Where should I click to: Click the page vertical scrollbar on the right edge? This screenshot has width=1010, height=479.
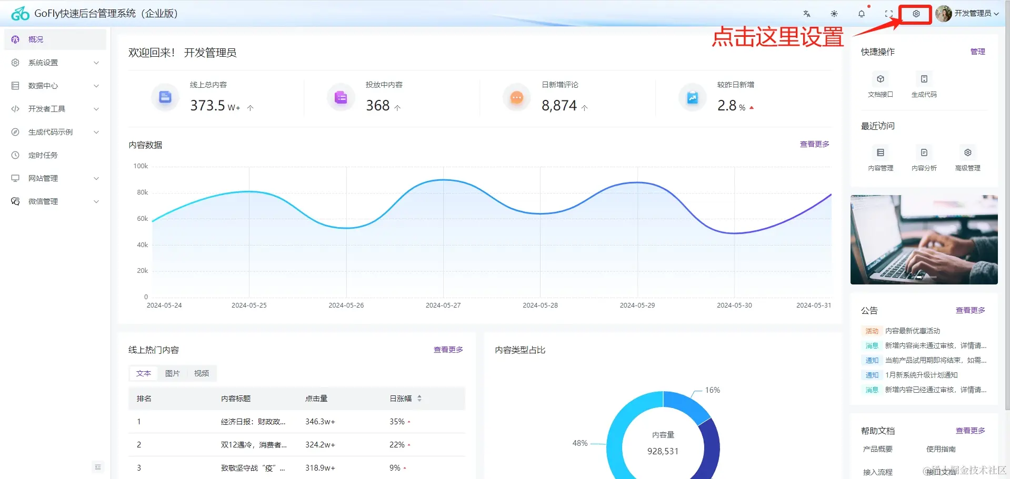click(x=1007, y=205)
